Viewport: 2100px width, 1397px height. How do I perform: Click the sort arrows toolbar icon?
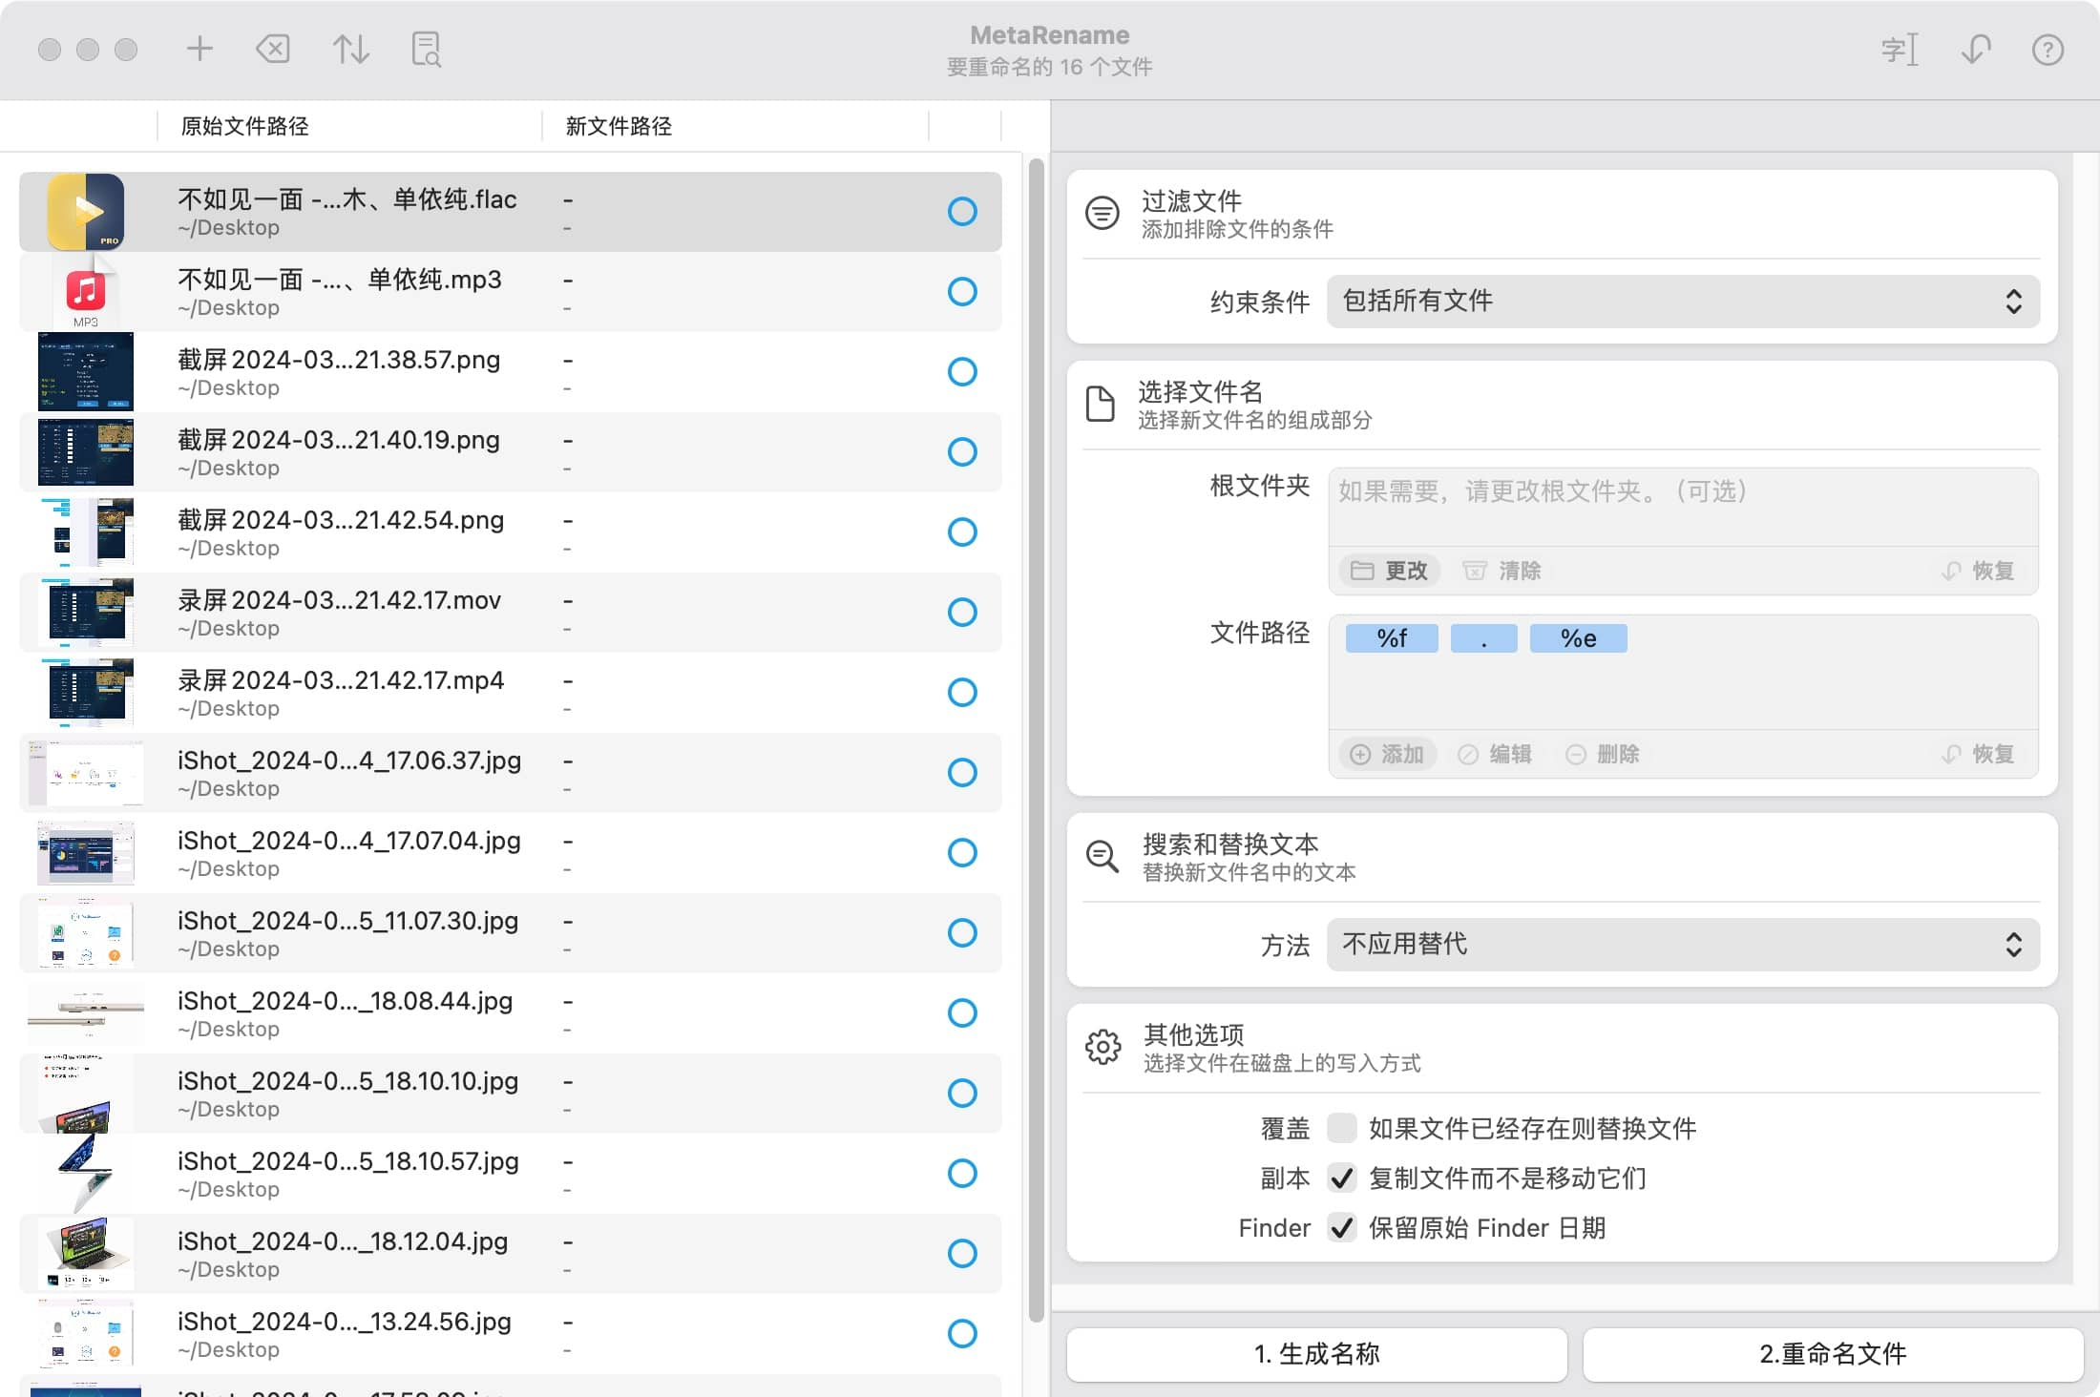point(350,49)
